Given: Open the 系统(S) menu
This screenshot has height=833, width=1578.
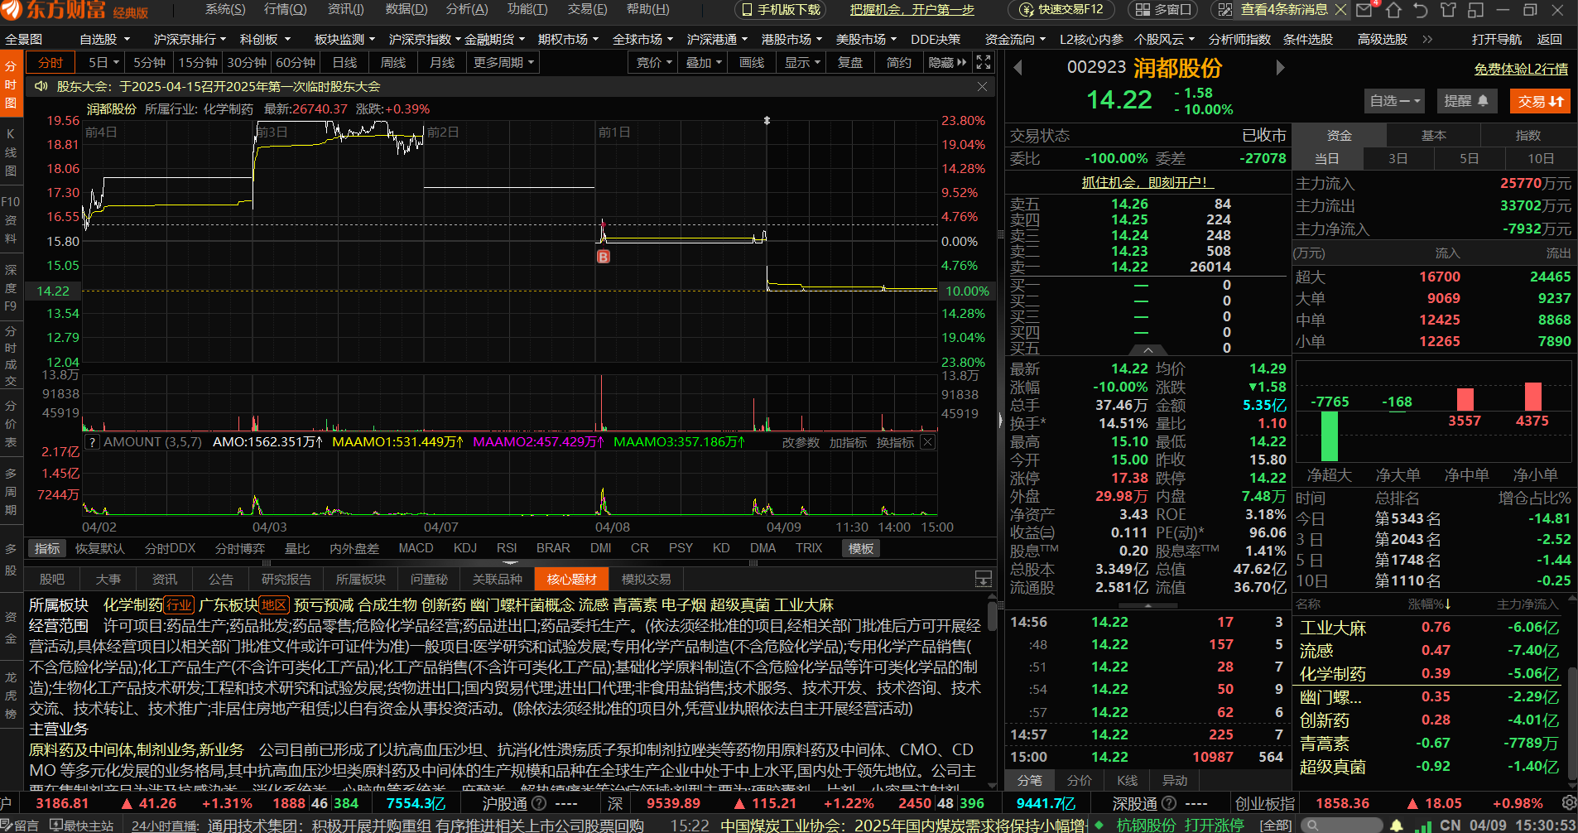Looking at the screenshot, I should (x=225, y=9).
